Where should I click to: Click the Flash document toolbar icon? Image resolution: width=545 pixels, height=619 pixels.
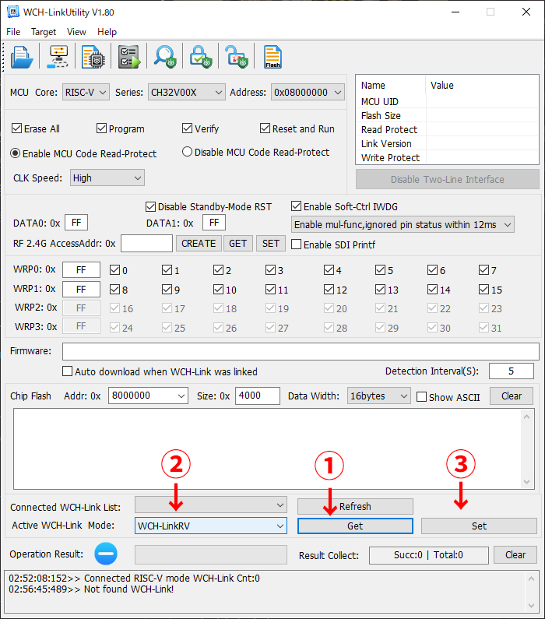click(x=272, y=57)
